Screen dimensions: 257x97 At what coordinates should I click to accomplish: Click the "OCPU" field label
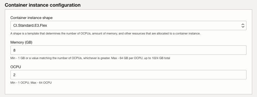(x=16, y=67)
